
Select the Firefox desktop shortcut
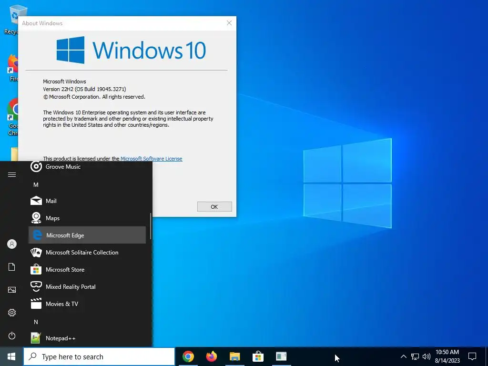point(12,68)
